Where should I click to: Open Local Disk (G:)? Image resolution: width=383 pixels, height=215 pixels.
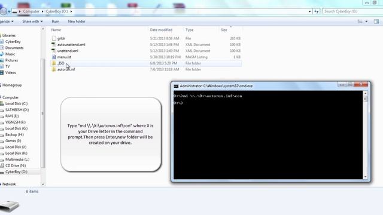click(16, 128)
